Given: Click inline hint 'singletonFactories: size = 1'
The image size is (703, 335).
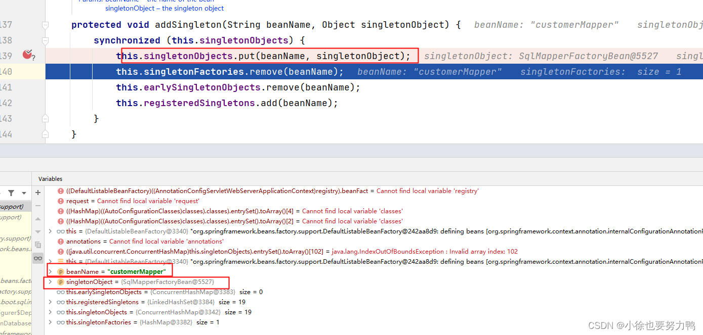Looking at the screenshot, I should [x=601, y=72].
